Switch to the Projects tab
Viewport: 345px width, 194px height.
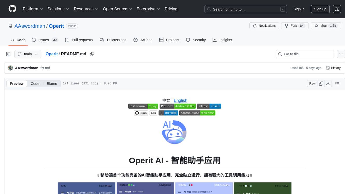(169, 40)
